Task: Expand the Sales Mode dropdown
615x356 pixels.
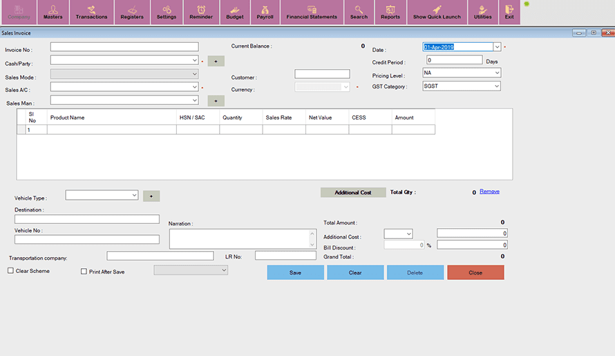Action: 195,74
